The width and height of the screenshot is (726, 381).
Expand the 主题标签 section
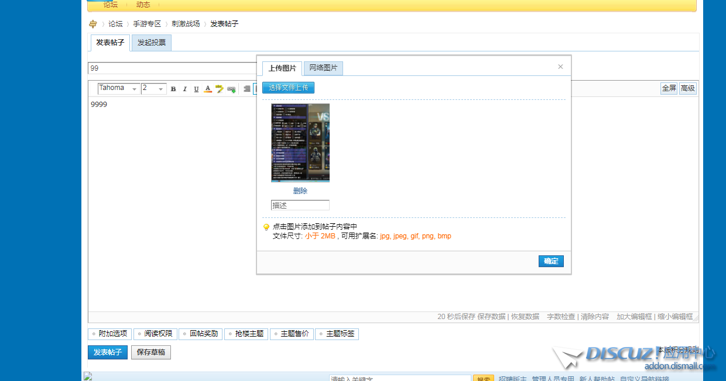click(337, 334)
